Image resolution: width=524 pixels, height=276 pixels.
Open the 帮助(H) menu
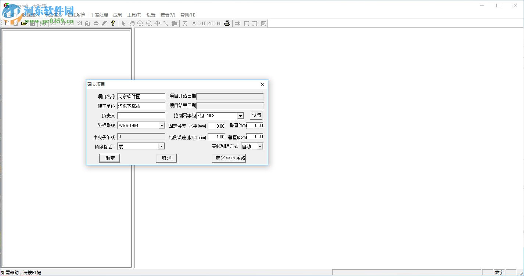tap(188, 15)
